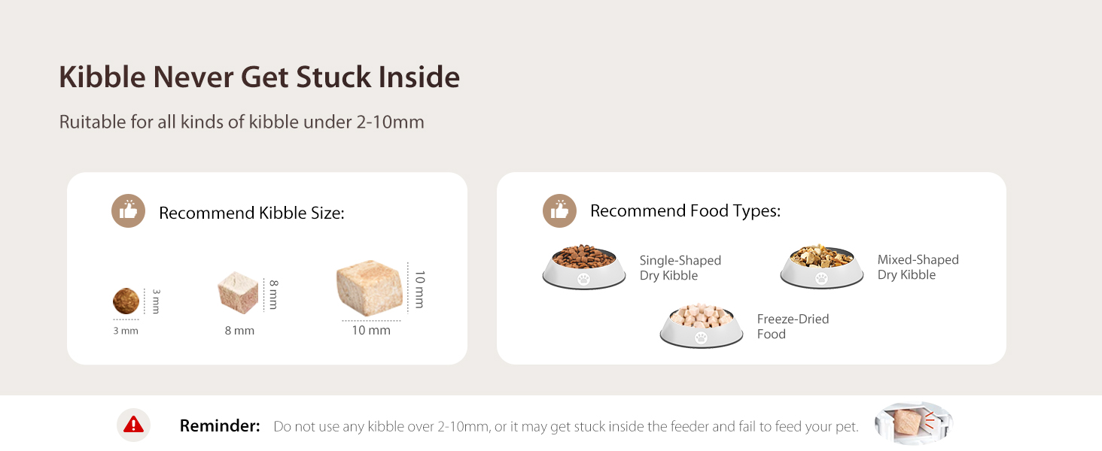Click the "Recommend Food Types:" label
This screenshot has height=451, width=1102.
click(x=685, y=210)
